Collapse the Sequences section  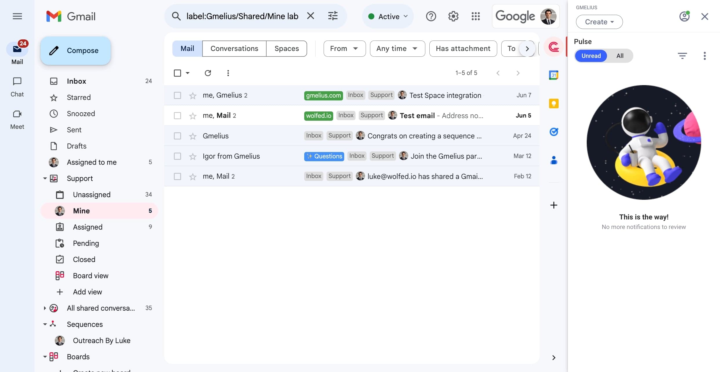coord(45,324)
